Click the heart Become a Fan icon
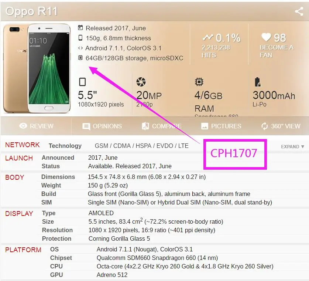The height and width of the screenshot is (281, 309). point(266,37)
